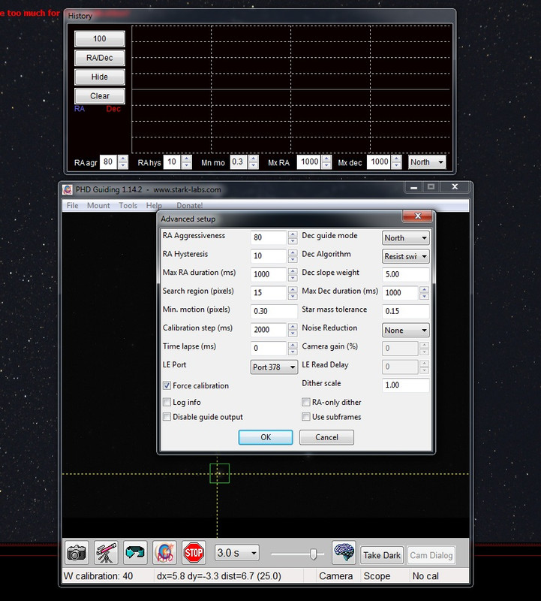
Task: Increase Max Dec duration with up arrow
Action: tap(424, 289)
